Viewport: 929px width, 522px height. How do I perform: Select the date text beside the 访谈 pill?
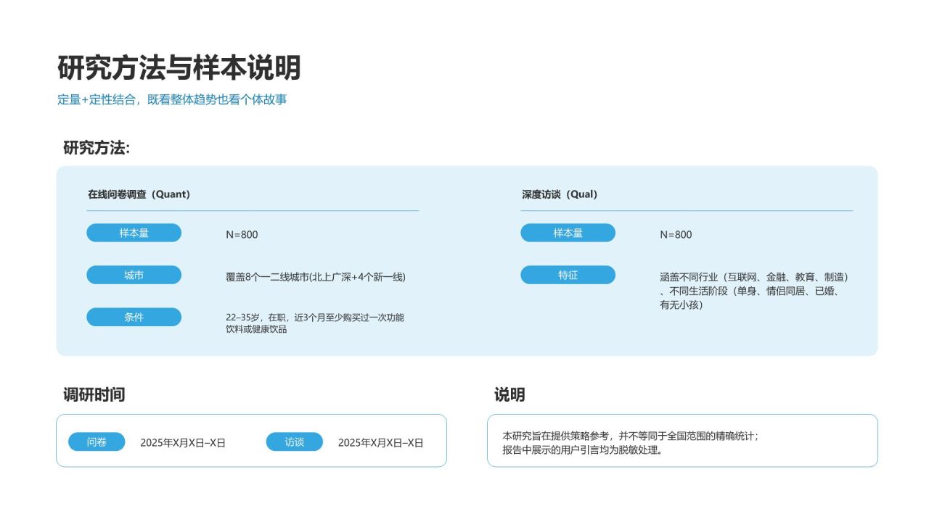(x=381, y=442)
